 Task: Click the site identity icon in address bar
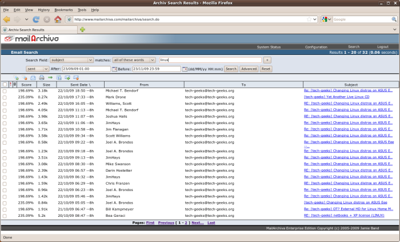69,19
